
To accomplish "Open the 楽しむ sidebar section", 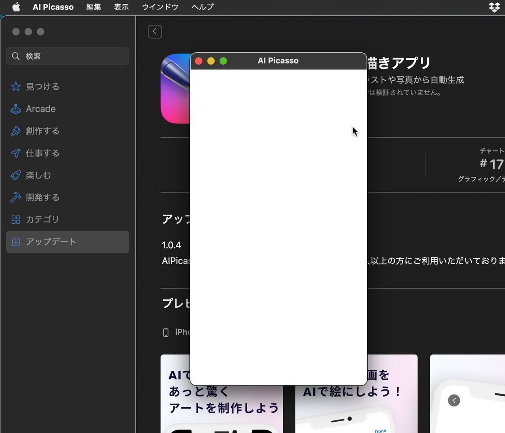I will click(x=68, y=175).
